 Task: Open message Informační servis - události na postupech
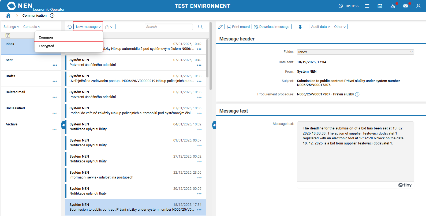tap(135, 175)
